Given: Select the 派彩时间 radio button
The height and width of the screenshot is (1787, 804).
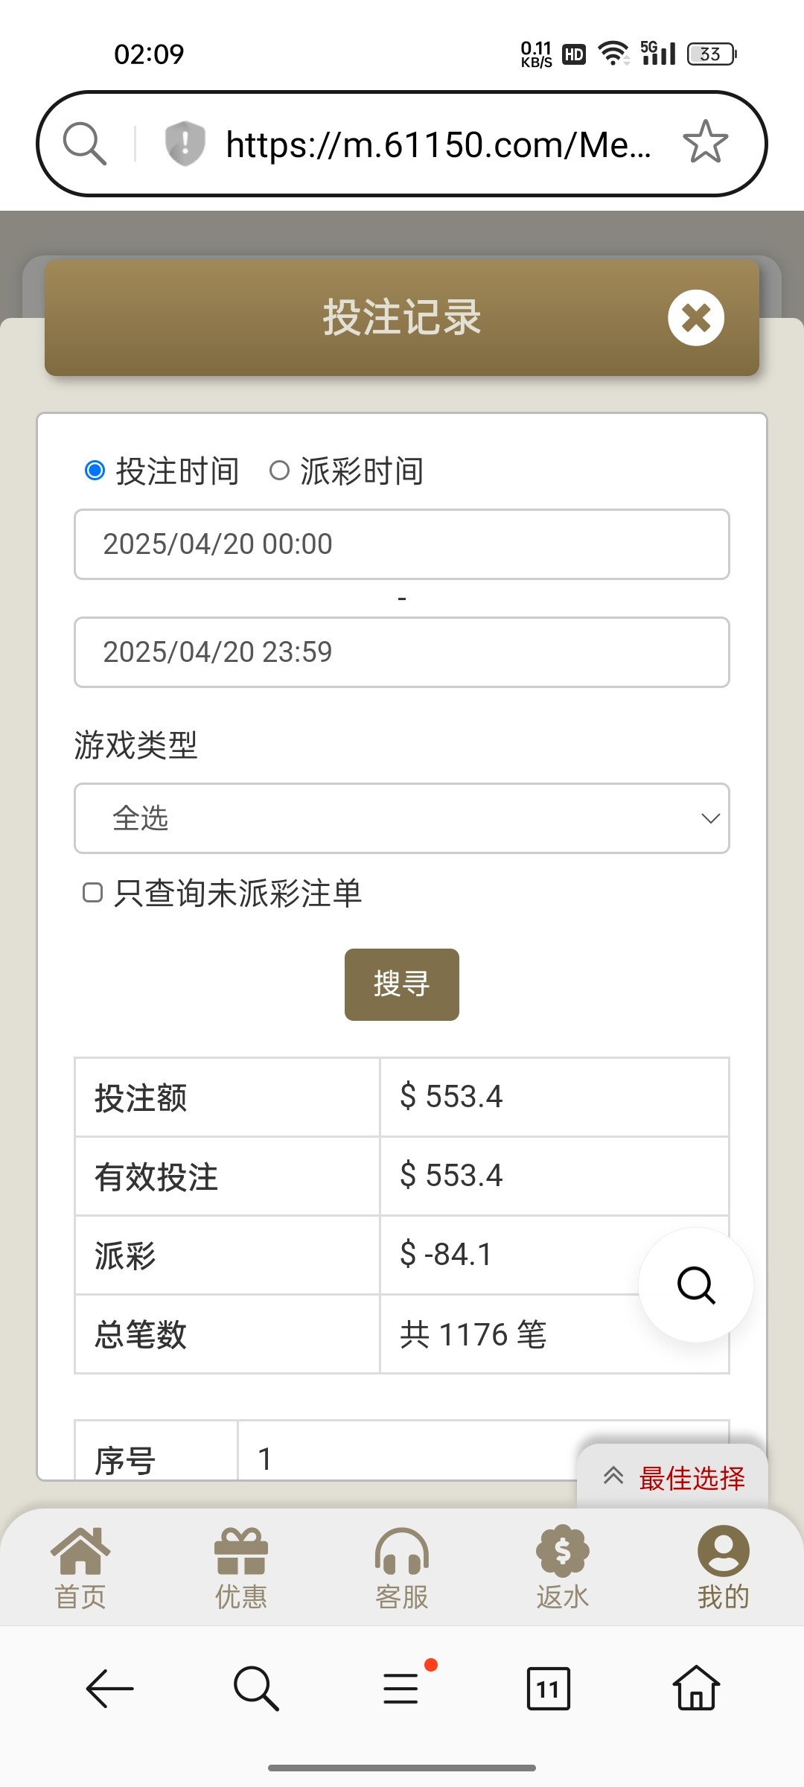Looking at the screenshot, I should tap(279, 471).
